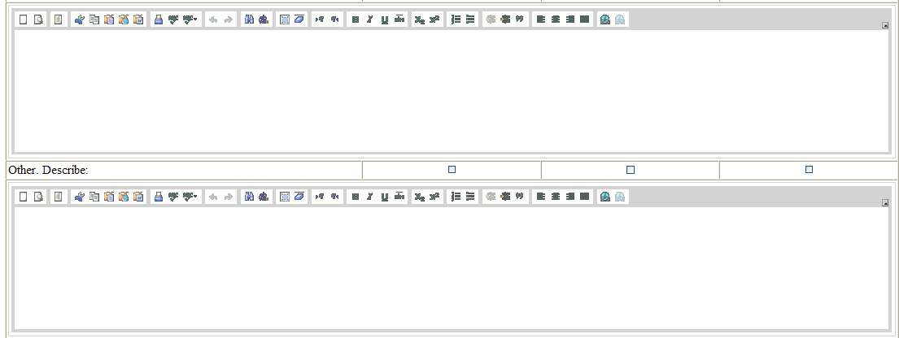
Task: Paste from Word in editor above Other. Describe
Action: point(138,19)
